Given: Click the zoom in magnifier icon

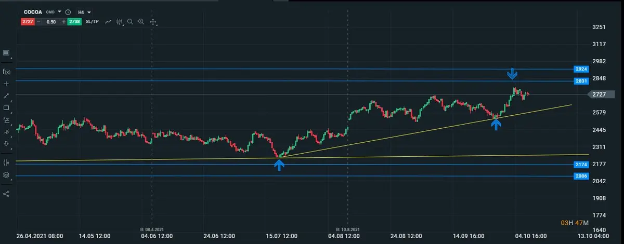Looking at the screenshot, I should tap(141, 22).
